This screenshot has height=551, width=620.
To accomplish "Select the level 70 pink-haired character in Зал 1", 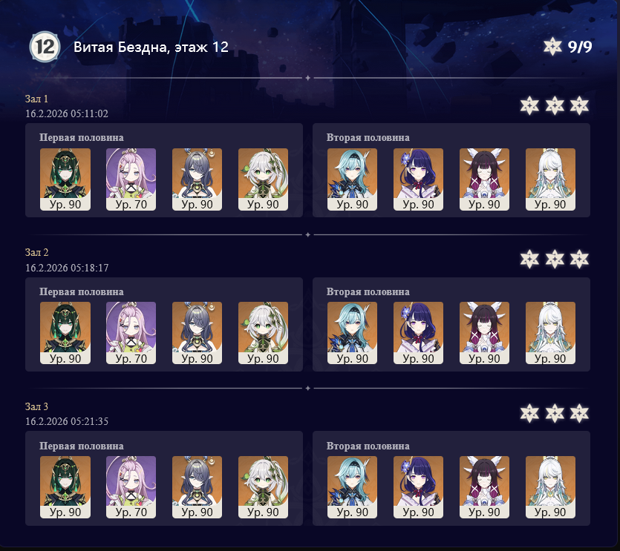I will (131, 179).
